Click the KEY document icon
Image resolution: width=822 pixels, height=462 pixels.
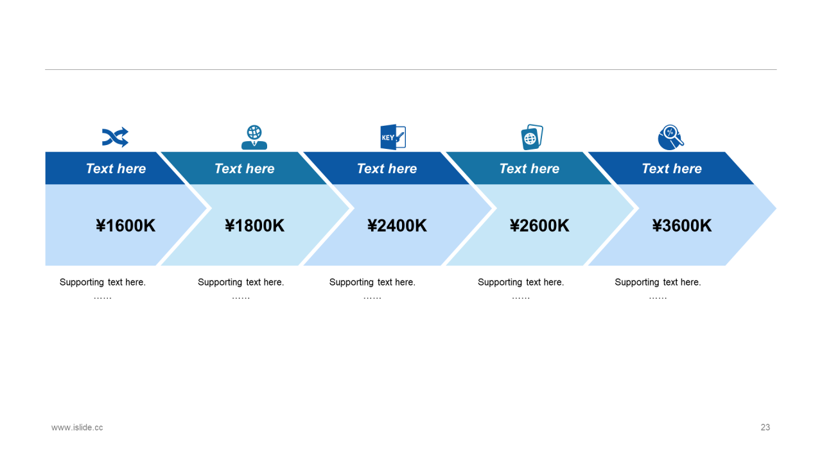393,137
